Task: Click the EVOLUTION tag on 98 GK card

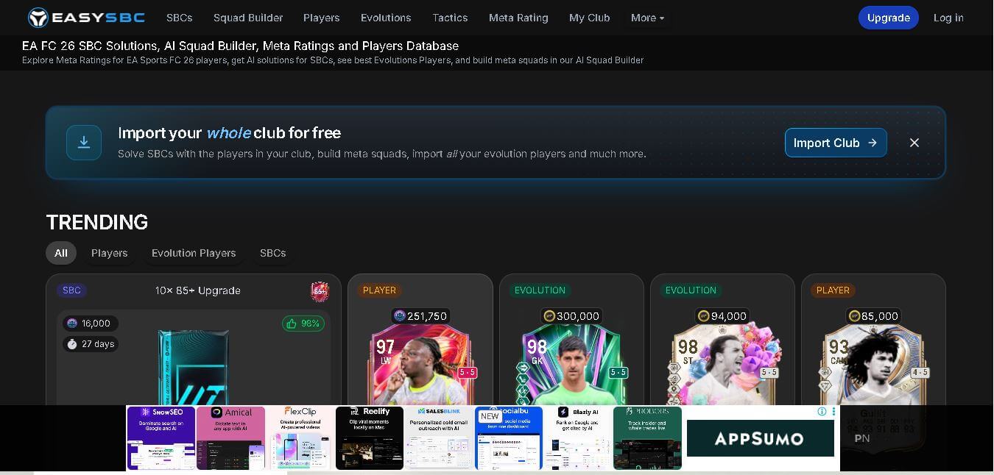Action: pyautogui.click(x=540, y=290)
